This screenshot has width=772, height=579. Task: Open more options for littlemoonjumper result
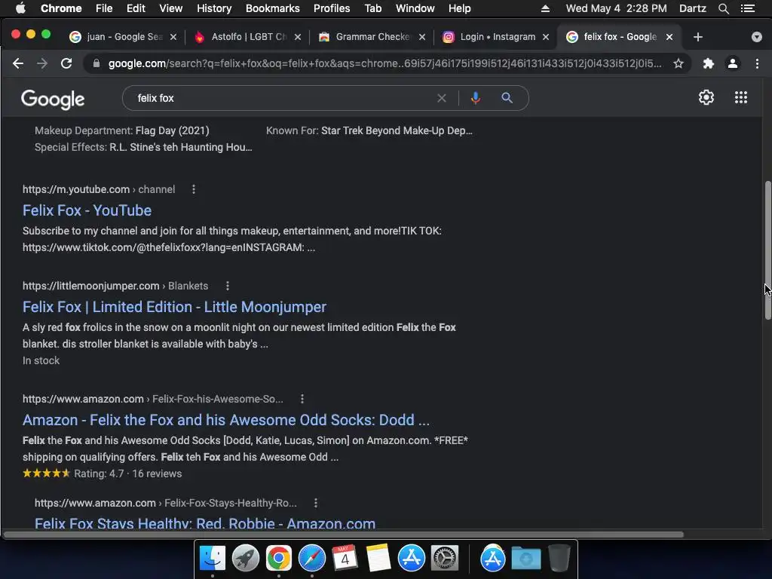[x=227, y=286]
